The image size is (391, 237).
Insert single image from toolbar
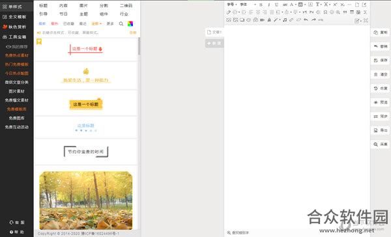229,20
